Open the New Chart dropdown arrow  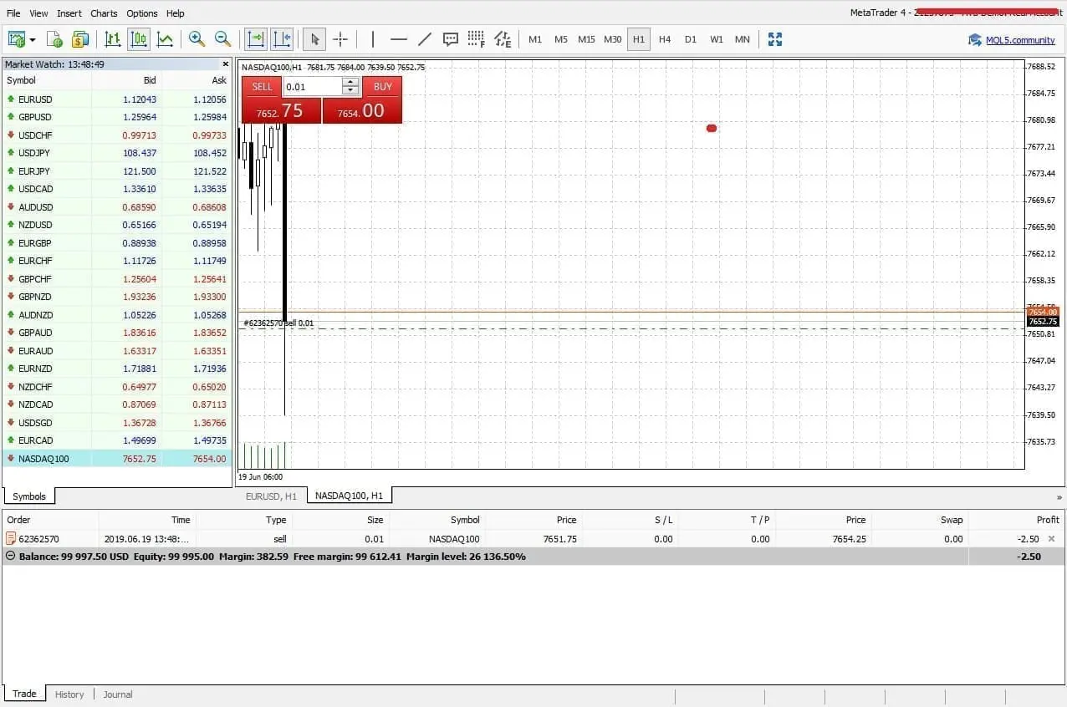click(x=30, y=39)
